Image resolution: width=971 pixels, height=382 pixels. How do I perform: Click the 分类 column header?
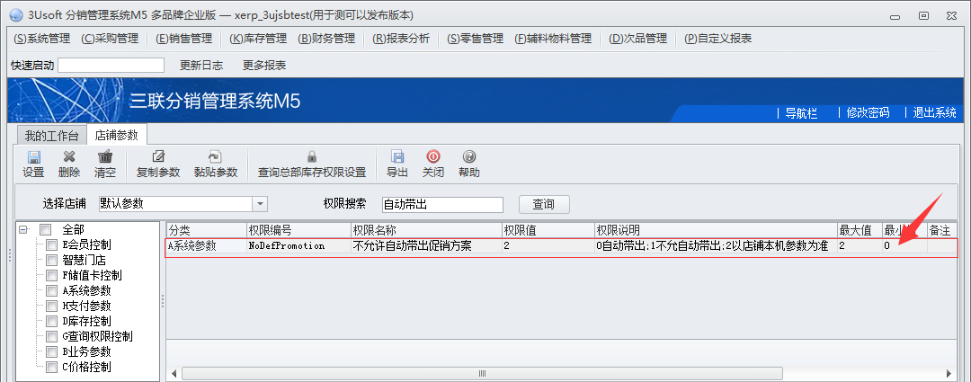tap(206, 230)
